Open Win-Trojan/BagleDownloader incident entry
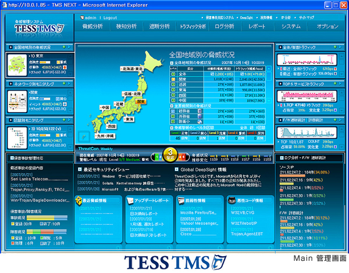This screenshot has width=349, height=273. (x=40, y=200)
